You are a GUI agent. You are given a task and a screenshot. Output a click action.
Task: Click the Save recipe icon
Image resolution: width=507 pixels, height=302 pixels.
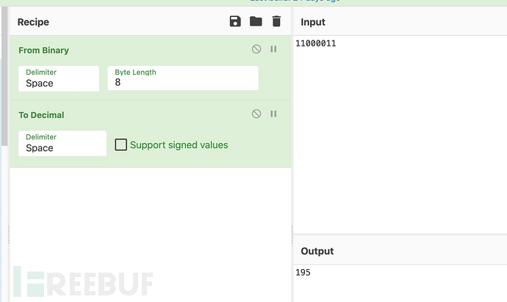pos(235,21)
